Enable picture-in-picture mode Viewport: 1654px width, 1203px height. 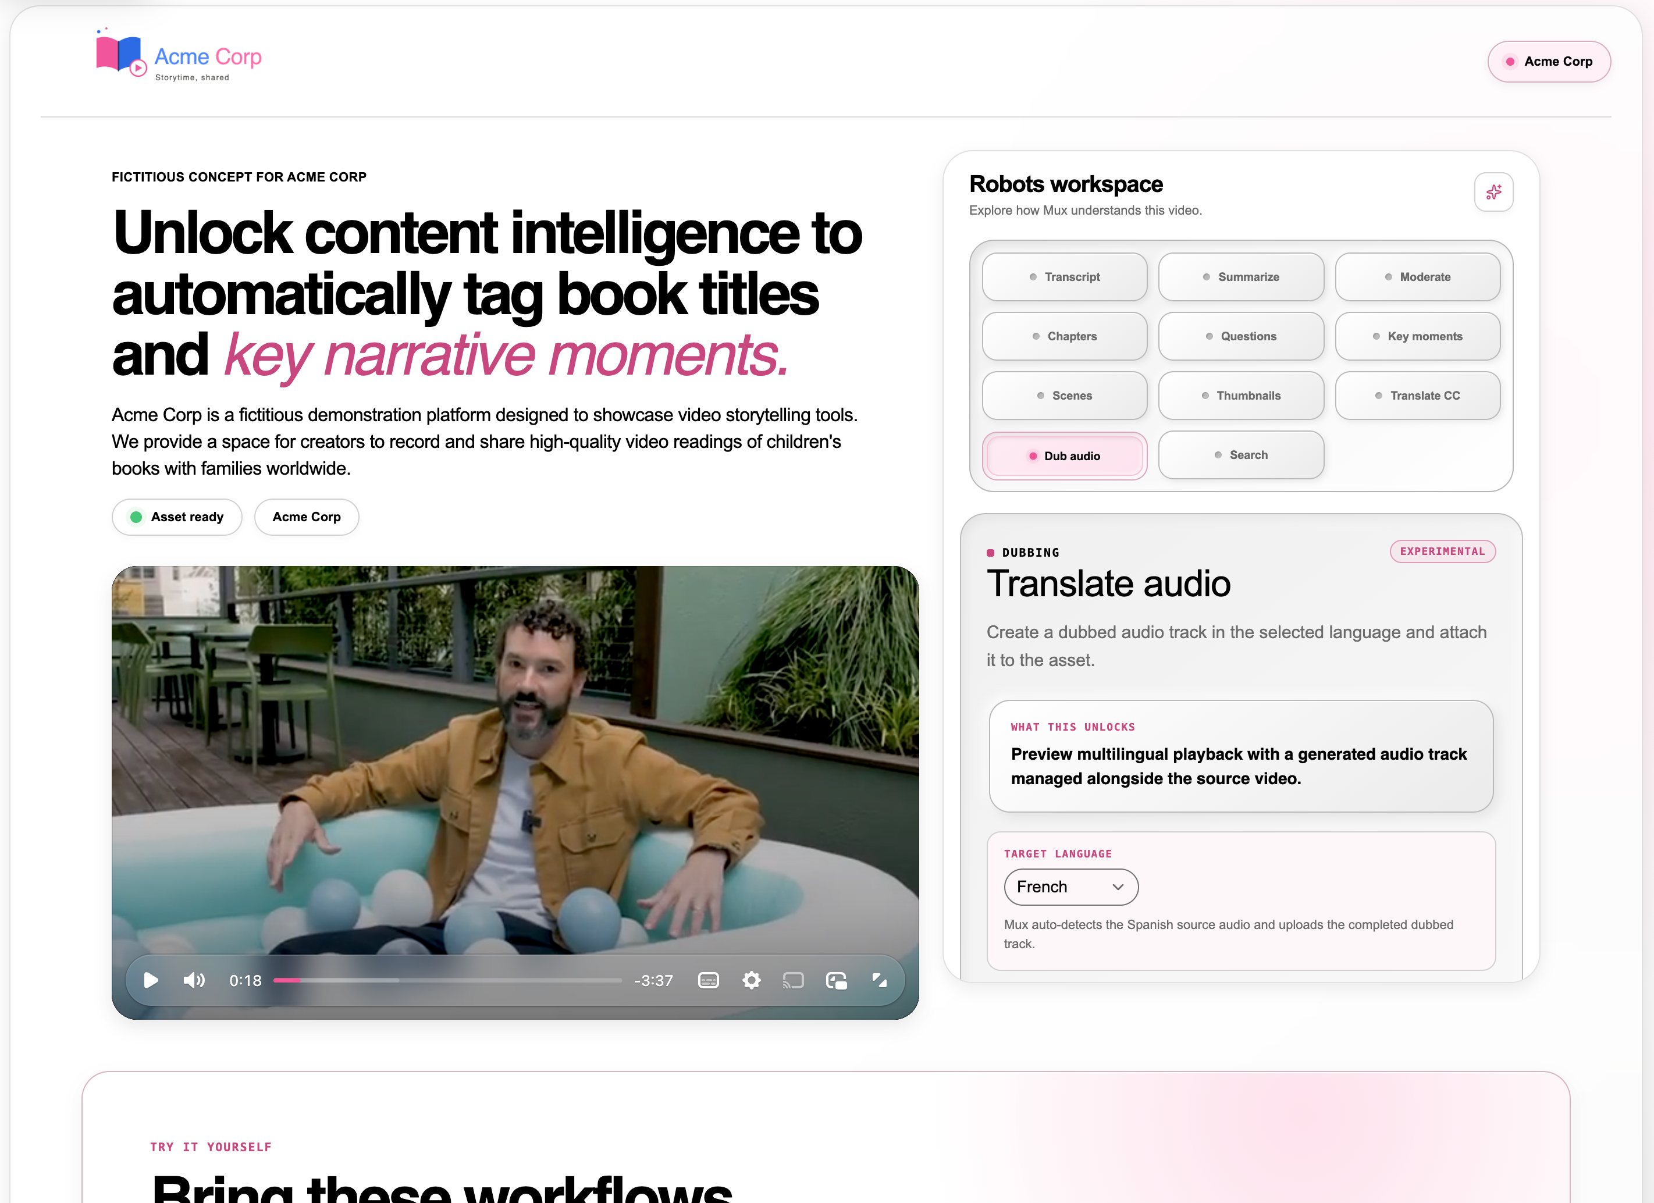[836, 980]
